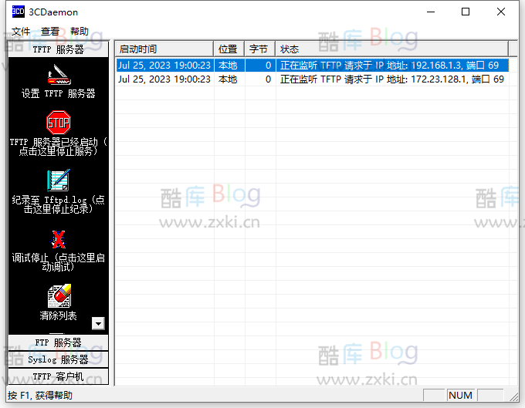The height and width of the screenshot is (408, 525).
Task: Click the red X debug stopped icon
Action: tap(59, 239)
